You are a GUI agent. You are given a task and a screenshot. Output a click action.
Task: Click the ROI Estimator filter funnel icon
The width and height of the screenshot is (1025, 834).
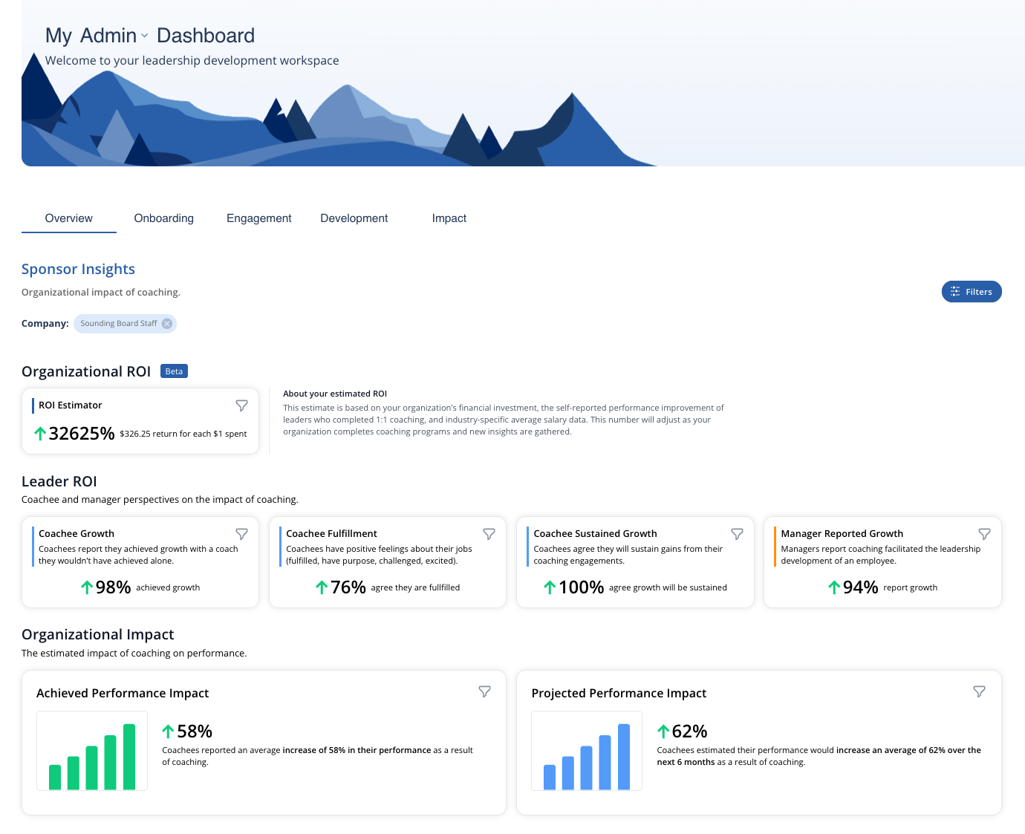coord(241,405)
